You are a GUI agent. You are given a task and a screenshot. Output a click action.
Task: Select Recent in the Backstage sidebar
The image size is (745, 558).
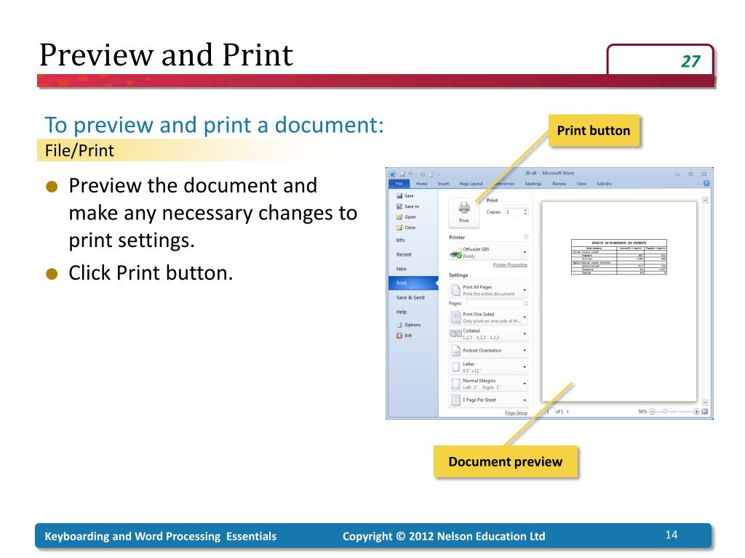click(404, 254)
